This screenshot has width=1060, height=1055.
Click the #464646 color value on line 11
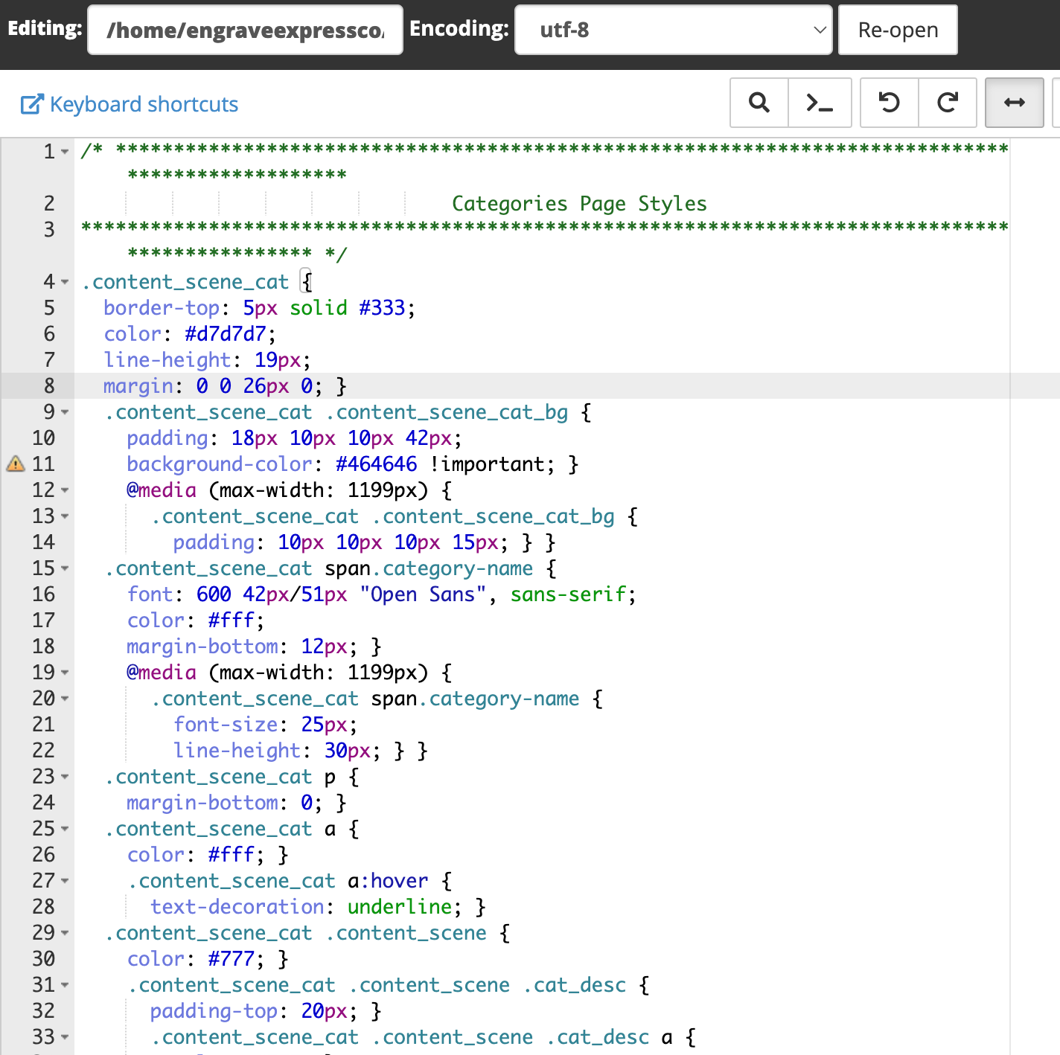(376, 464)
